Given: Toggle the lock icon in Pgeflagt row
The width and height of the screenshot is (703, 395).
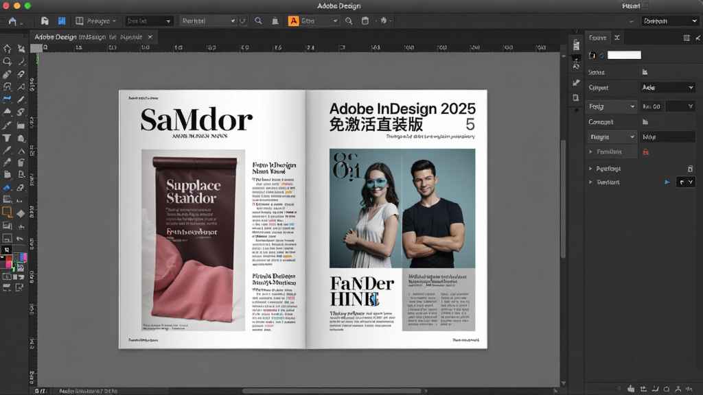Looking at the screenshot, I should [x=690, y=169].
